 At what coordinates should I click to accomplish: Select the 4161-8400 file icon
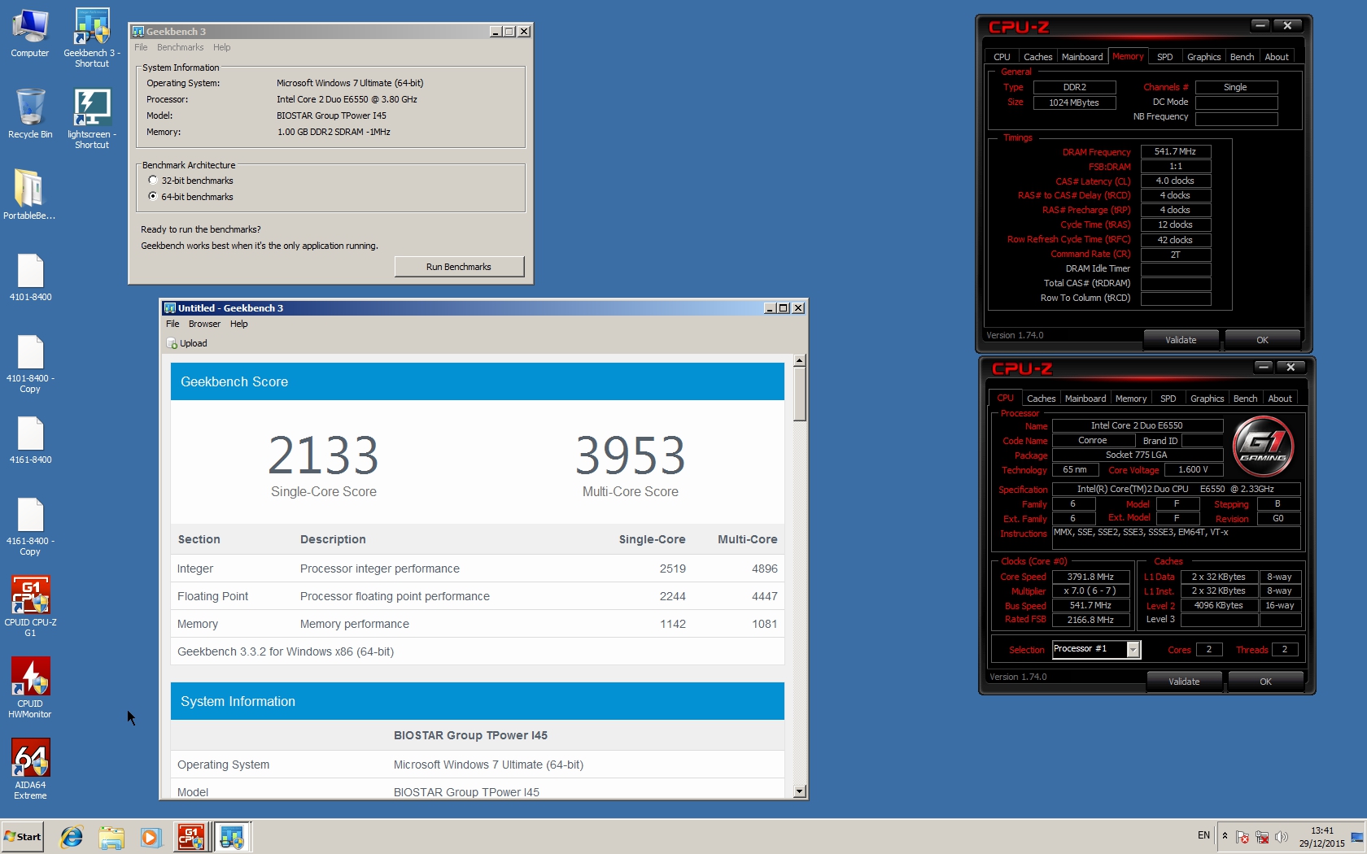pyautogui.click(x=30, y=439)
